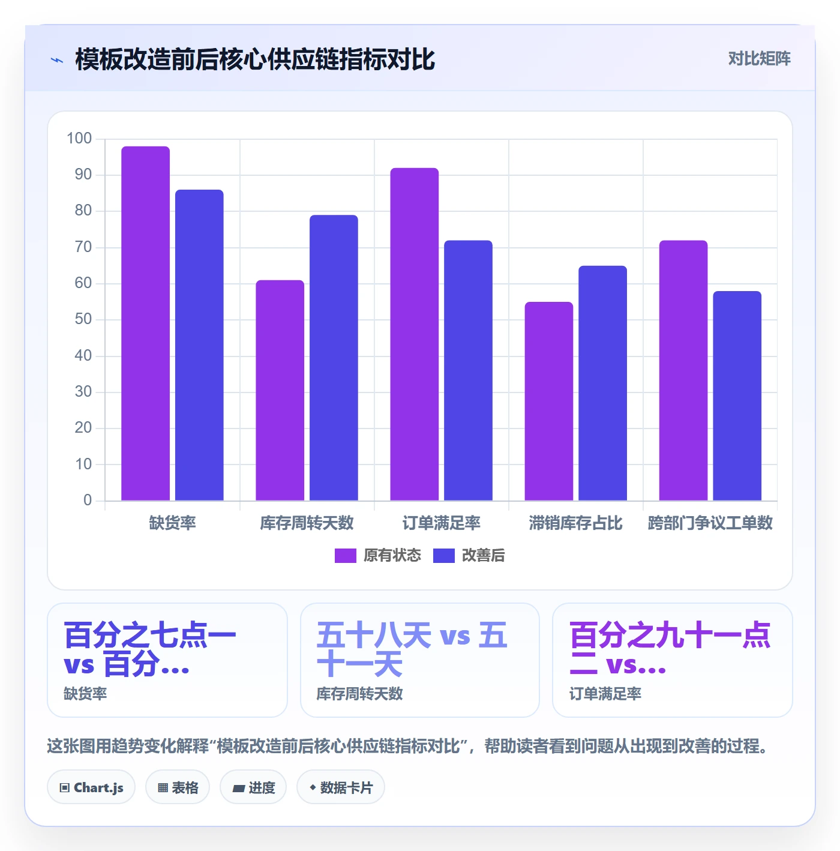Click the 滞销库存占比 x-axis label
The width and height of the screenshot is (840, 851).
click(576, 523)
